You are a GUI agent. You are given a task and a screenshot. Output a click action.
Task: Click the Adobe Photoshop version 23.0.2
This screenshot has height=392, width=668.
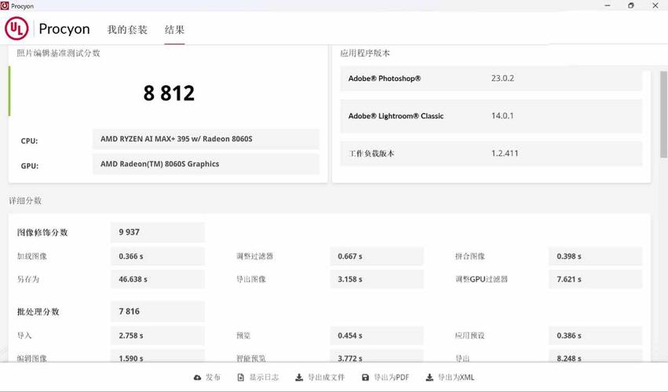click(502, 78)
